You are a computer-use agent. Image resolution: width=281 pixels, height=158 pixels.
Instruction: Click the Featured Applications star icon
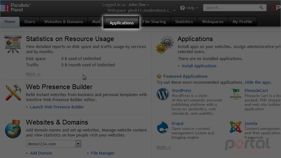coord(159,76)
